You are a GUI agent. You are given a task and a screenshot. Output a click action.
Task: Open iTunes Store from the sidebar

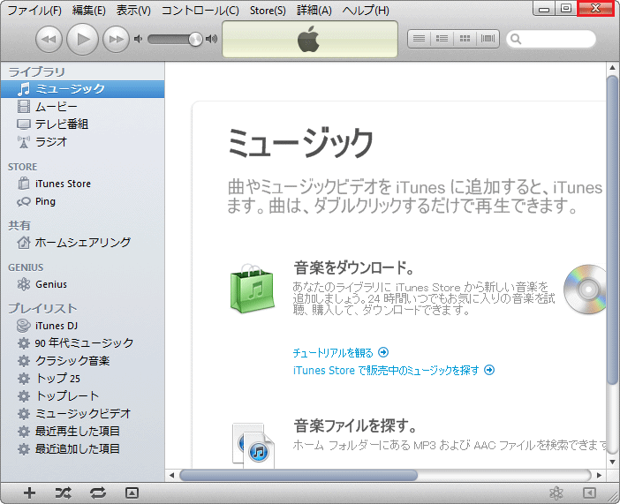point(82,184)
